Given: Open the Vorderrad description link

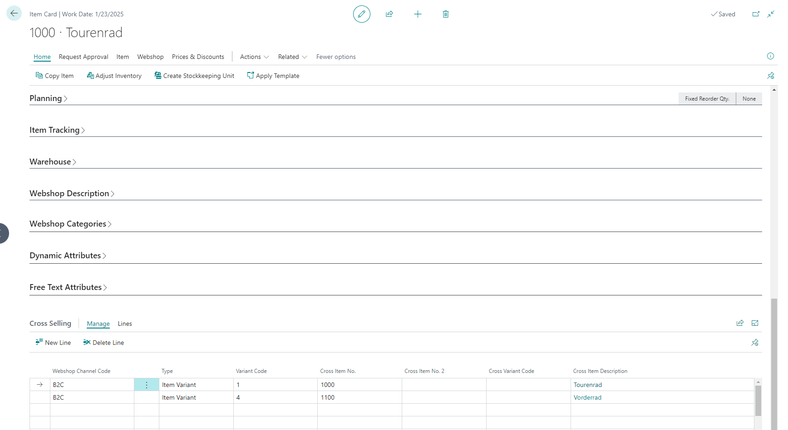Looking at the screenshot, I should tap(587, 397).
